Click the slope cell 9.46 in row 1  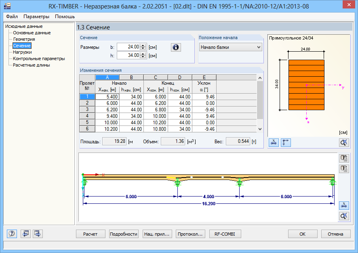pos(204,97)
